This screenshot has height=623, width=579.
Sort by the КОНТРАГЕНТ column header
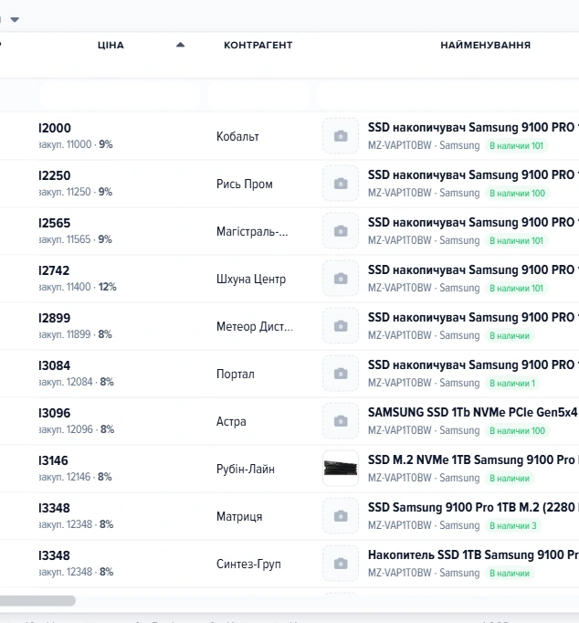pos(258,45)
